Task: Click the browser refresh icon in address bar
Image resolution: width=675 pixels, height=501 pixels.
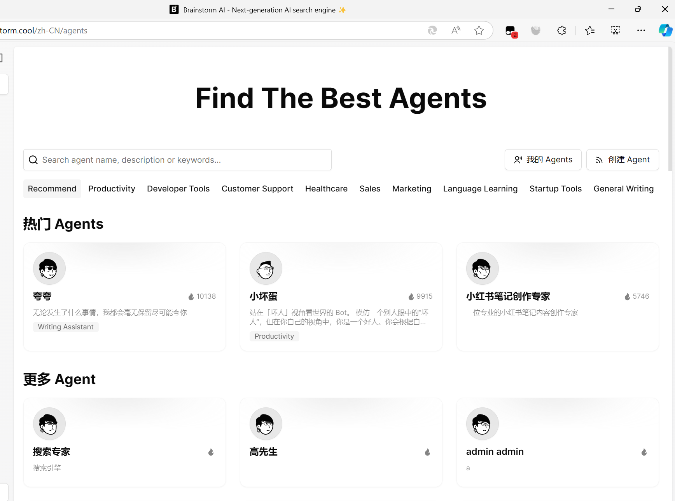Action: (x=432, y=30)
